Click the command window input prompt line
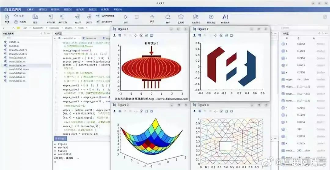This screenshot has width=330, height=170. pyautogui.click(x=81, y=162)
